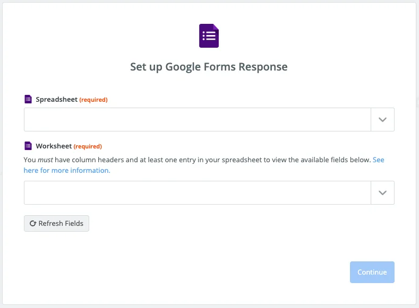Click the 'You must have column headers' help text

[x=197, y=160]
